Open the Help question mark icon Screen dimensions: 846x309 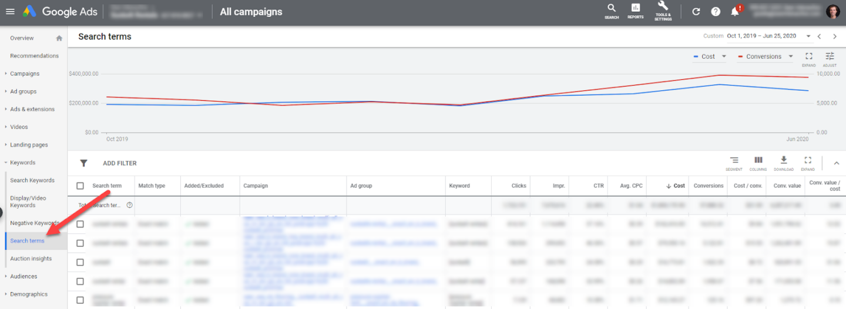tap(716, 12)
